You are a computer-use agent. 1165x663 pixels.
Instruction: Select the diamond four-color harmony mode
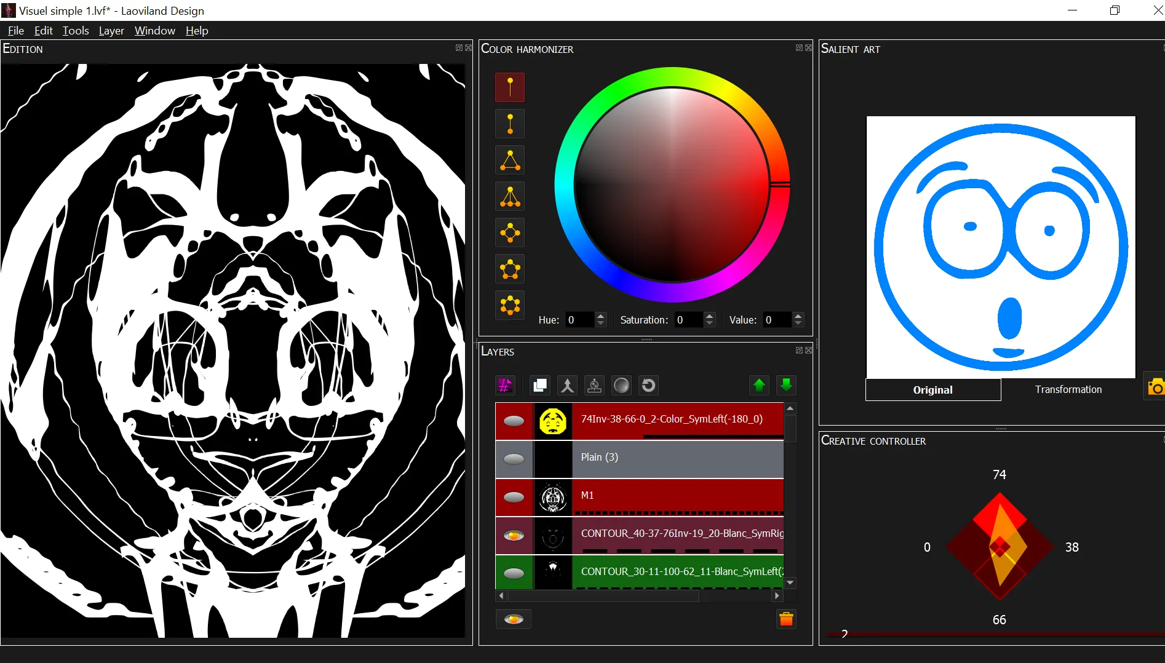tap(510, 232)
